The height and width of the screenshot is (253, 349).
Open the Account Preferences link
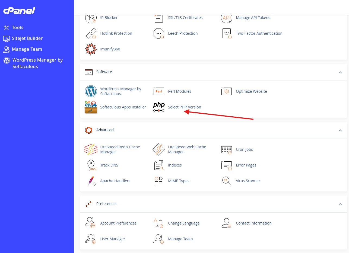pyautogui.click(x=118, y=223)
